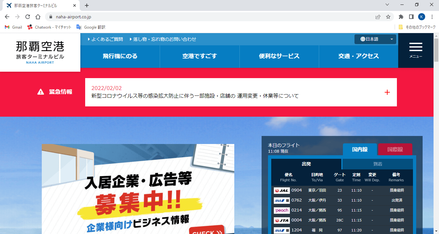
Task: Click the 2022/02/02 date of the notice
Action: pyautogui.click(x=107, y=88)
